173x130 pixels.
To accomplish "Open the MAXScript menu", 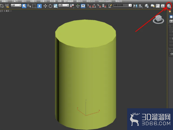I will [x=105, y=1].
